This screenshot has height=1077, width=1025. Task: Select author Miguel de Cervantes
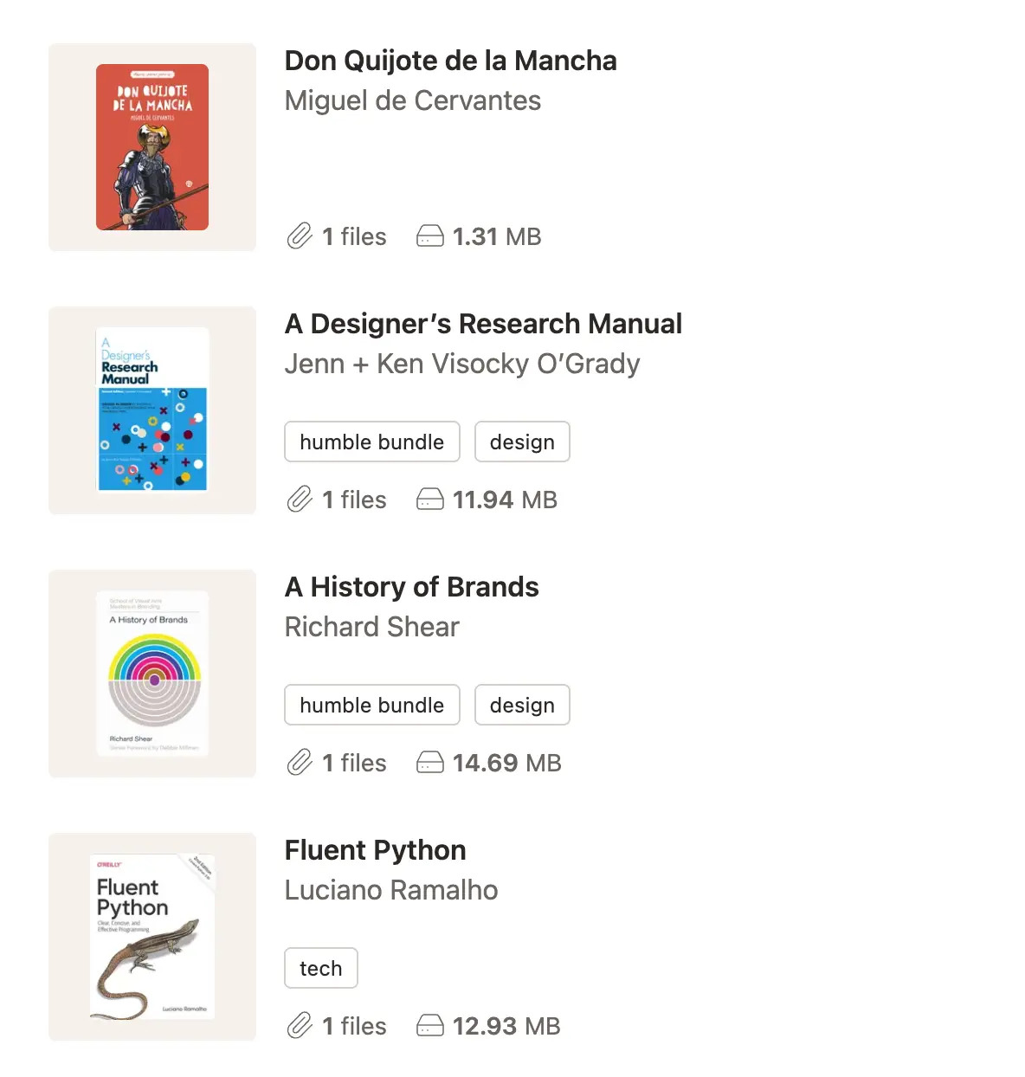pos(412,100)
